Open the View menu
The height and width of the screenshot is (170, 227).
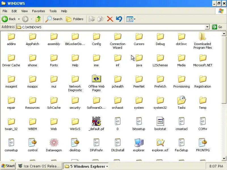tap(24, 11)
